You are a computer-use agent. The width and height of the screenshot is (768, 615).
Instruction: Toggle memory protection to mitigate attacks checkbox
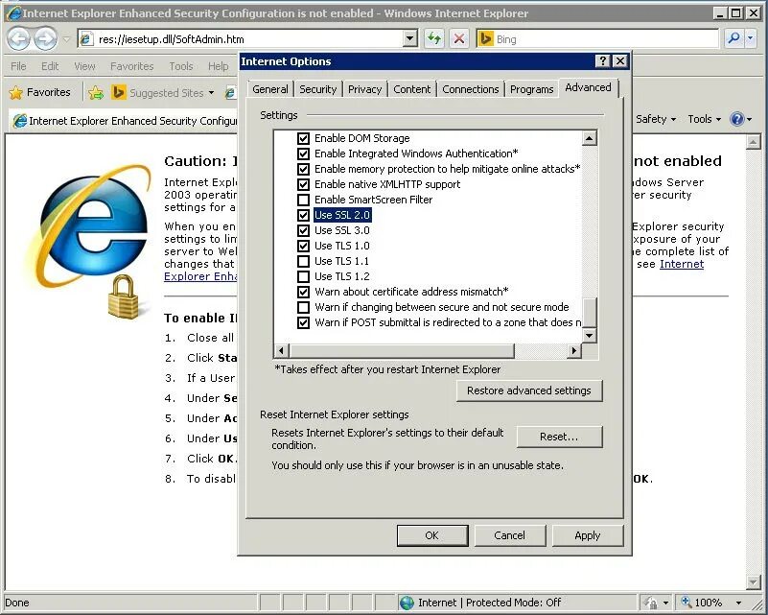point(303,169)
